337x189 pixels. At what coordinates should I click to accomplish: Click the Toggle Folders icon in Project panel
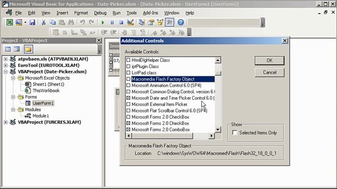pos(28,49)
